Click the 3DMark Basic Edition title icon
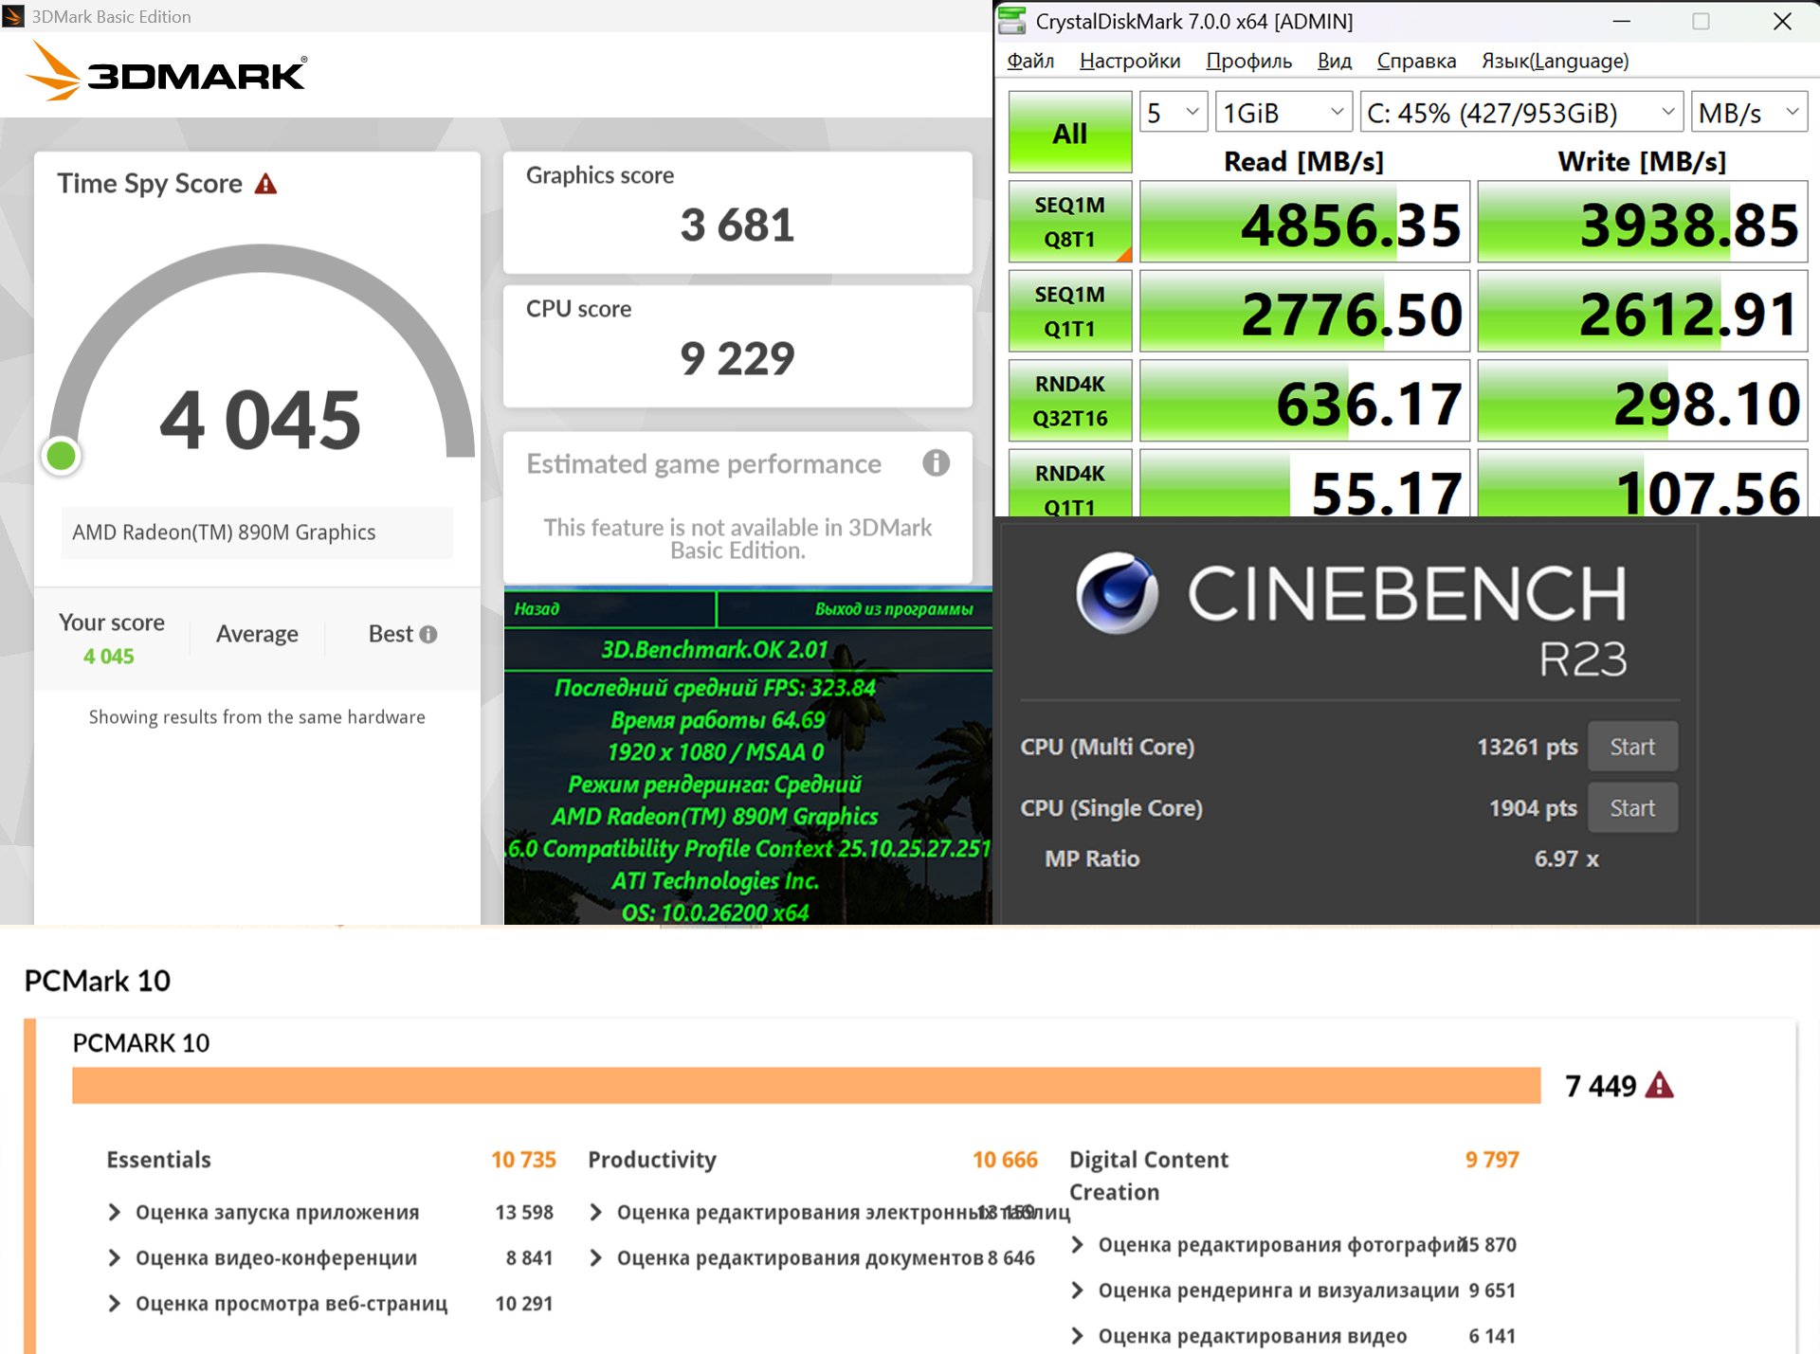This screenshot has width=1820, height=1354. (x=13, y=16)
